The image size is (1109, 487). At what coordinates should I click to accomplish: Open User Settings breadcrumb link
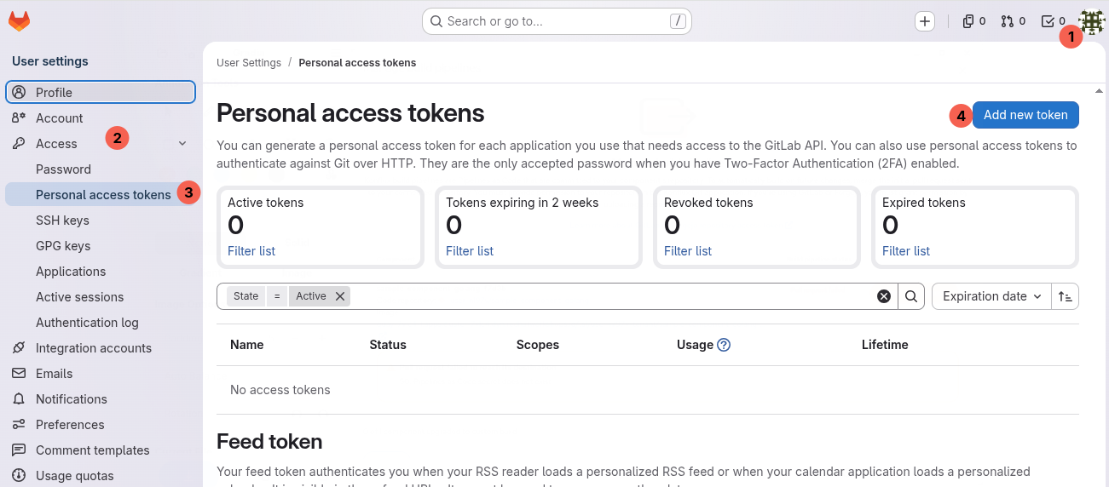(x=249, y=63)
